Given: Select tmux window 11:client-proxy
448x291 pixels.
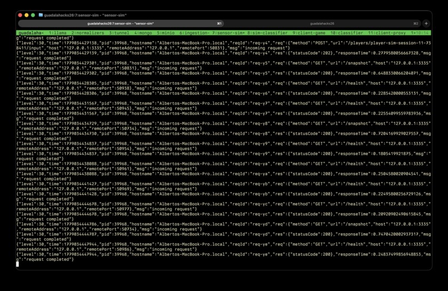Looking at the screenshot, I should (387, 33).
